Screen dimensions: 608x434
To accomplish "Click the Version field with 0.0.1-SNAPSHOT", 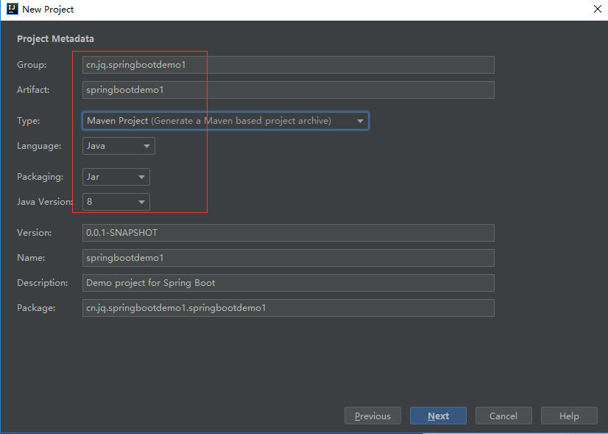I will [288, 233].
